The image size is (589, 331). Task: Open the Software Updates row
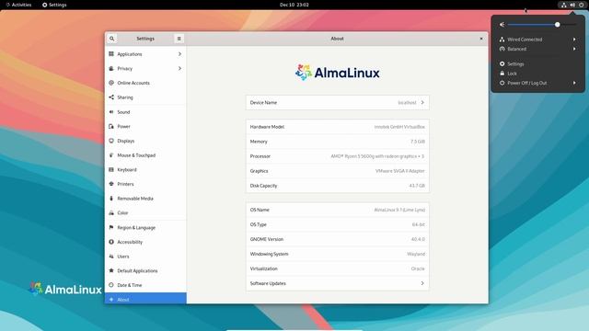pos(338,283)
